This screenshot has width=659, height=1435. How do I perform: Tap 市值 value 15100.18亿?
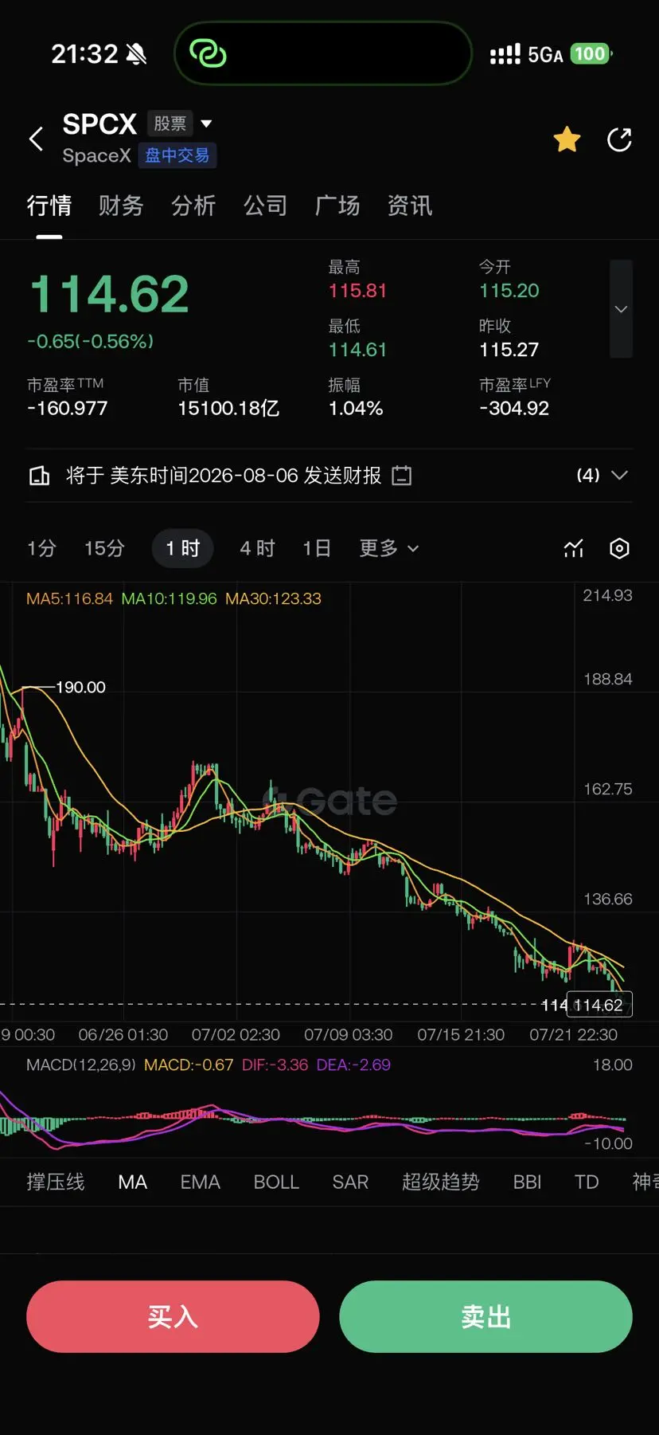click(228, 409)
